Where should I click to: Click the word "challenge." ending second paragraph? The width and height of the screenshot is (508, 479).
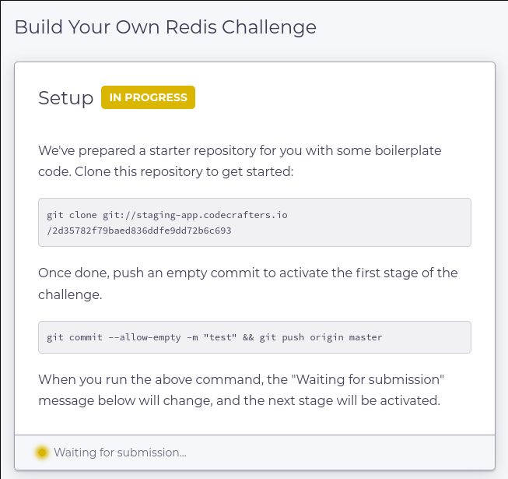70,294
